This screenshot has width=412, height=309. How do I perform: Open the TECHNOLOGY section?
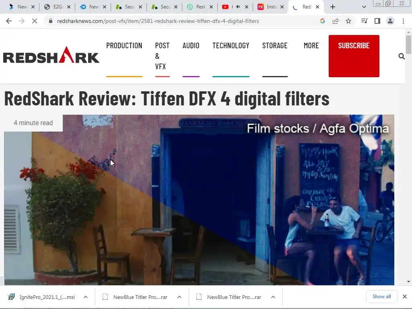click(231, 45)
